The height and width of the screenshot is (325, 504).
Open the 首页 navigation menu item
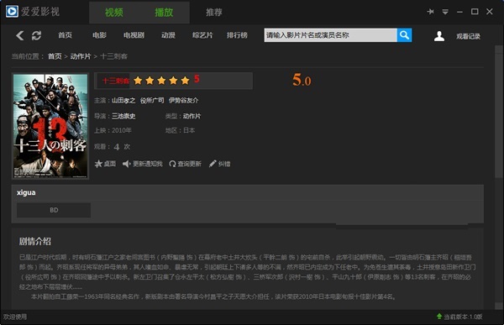(65, 35)
